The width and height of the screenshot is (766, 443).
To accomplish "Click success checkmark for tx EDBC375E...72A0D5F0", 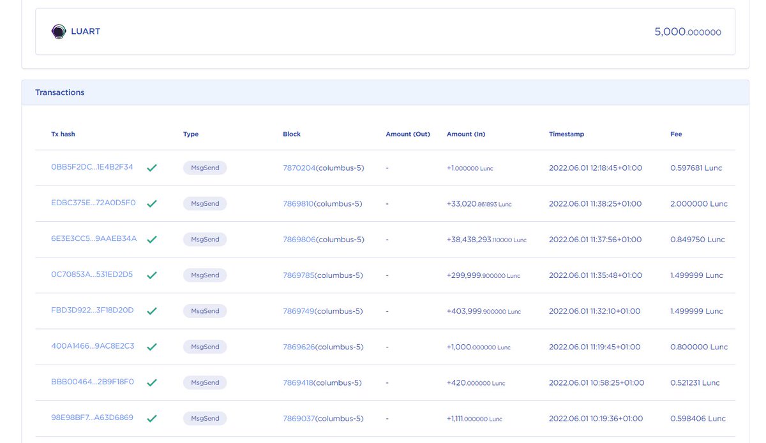I will 152,204.
